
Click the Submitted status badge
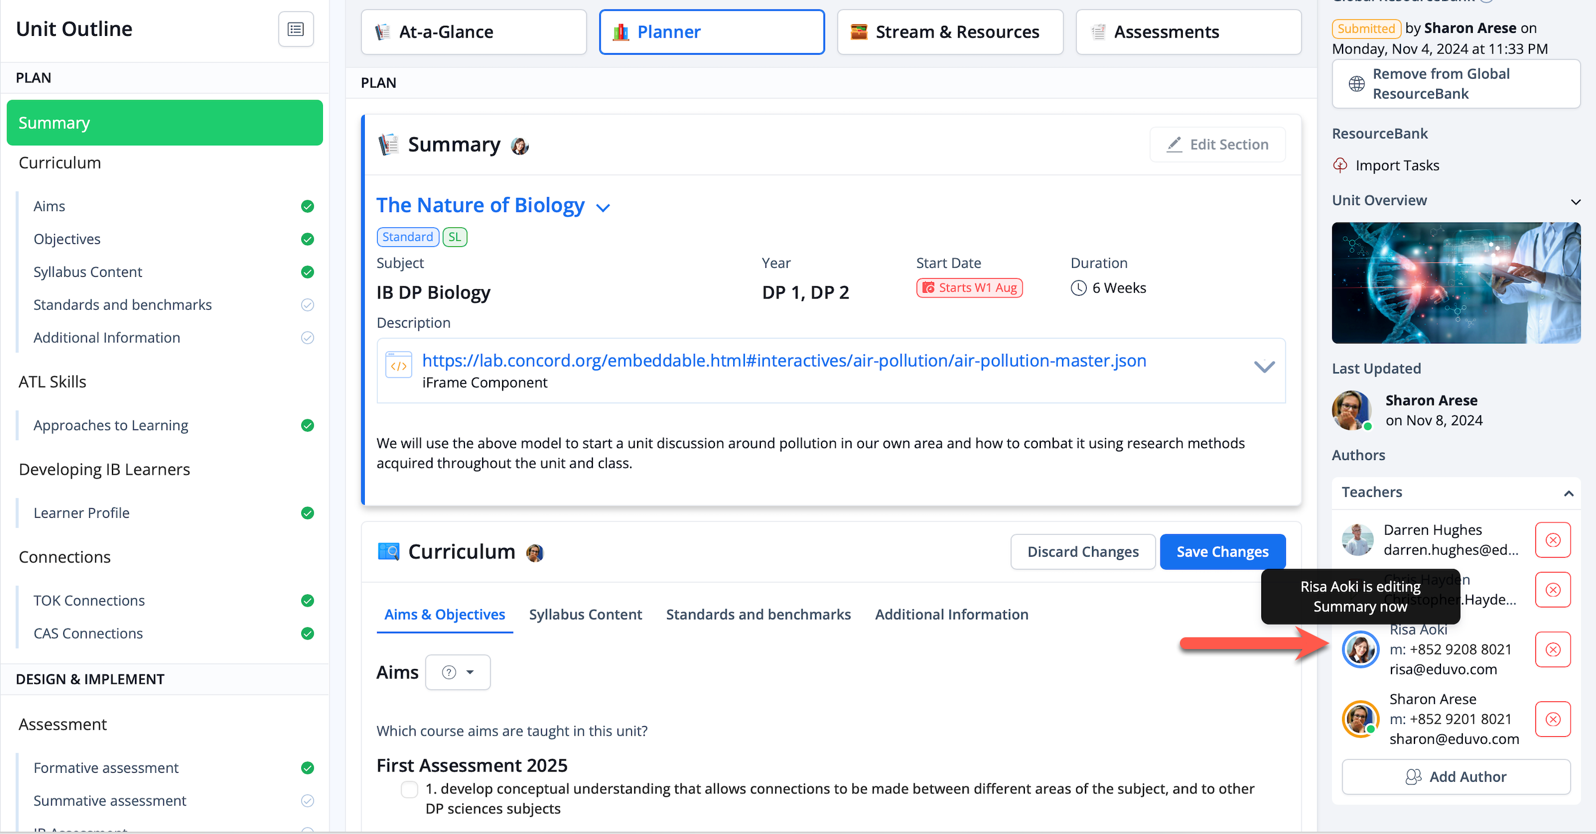coord(1366,28)
